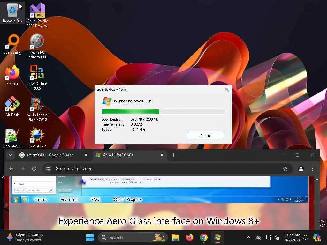
Task: Select the Git Bash desktop shortcut
Action: [12, 107]
